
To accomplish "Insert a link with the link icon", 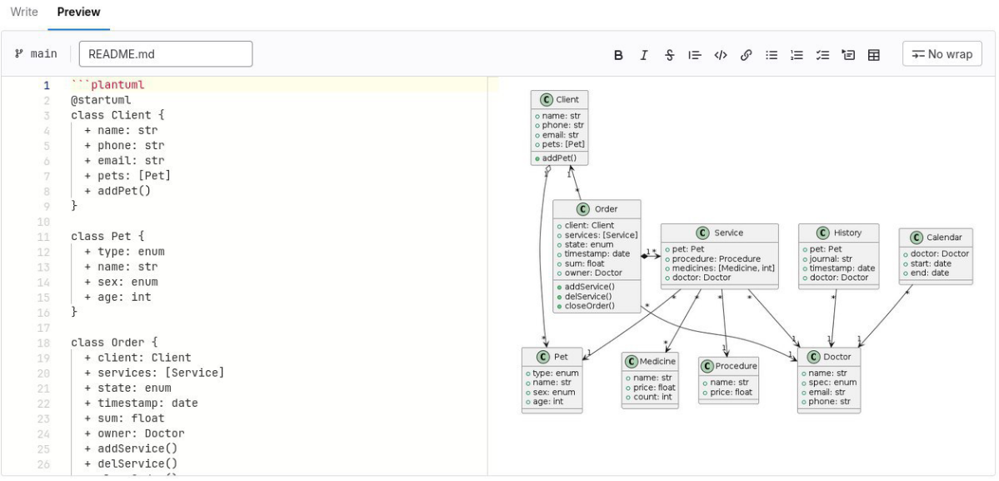I will pyautogui.click(x=746, y=55).
